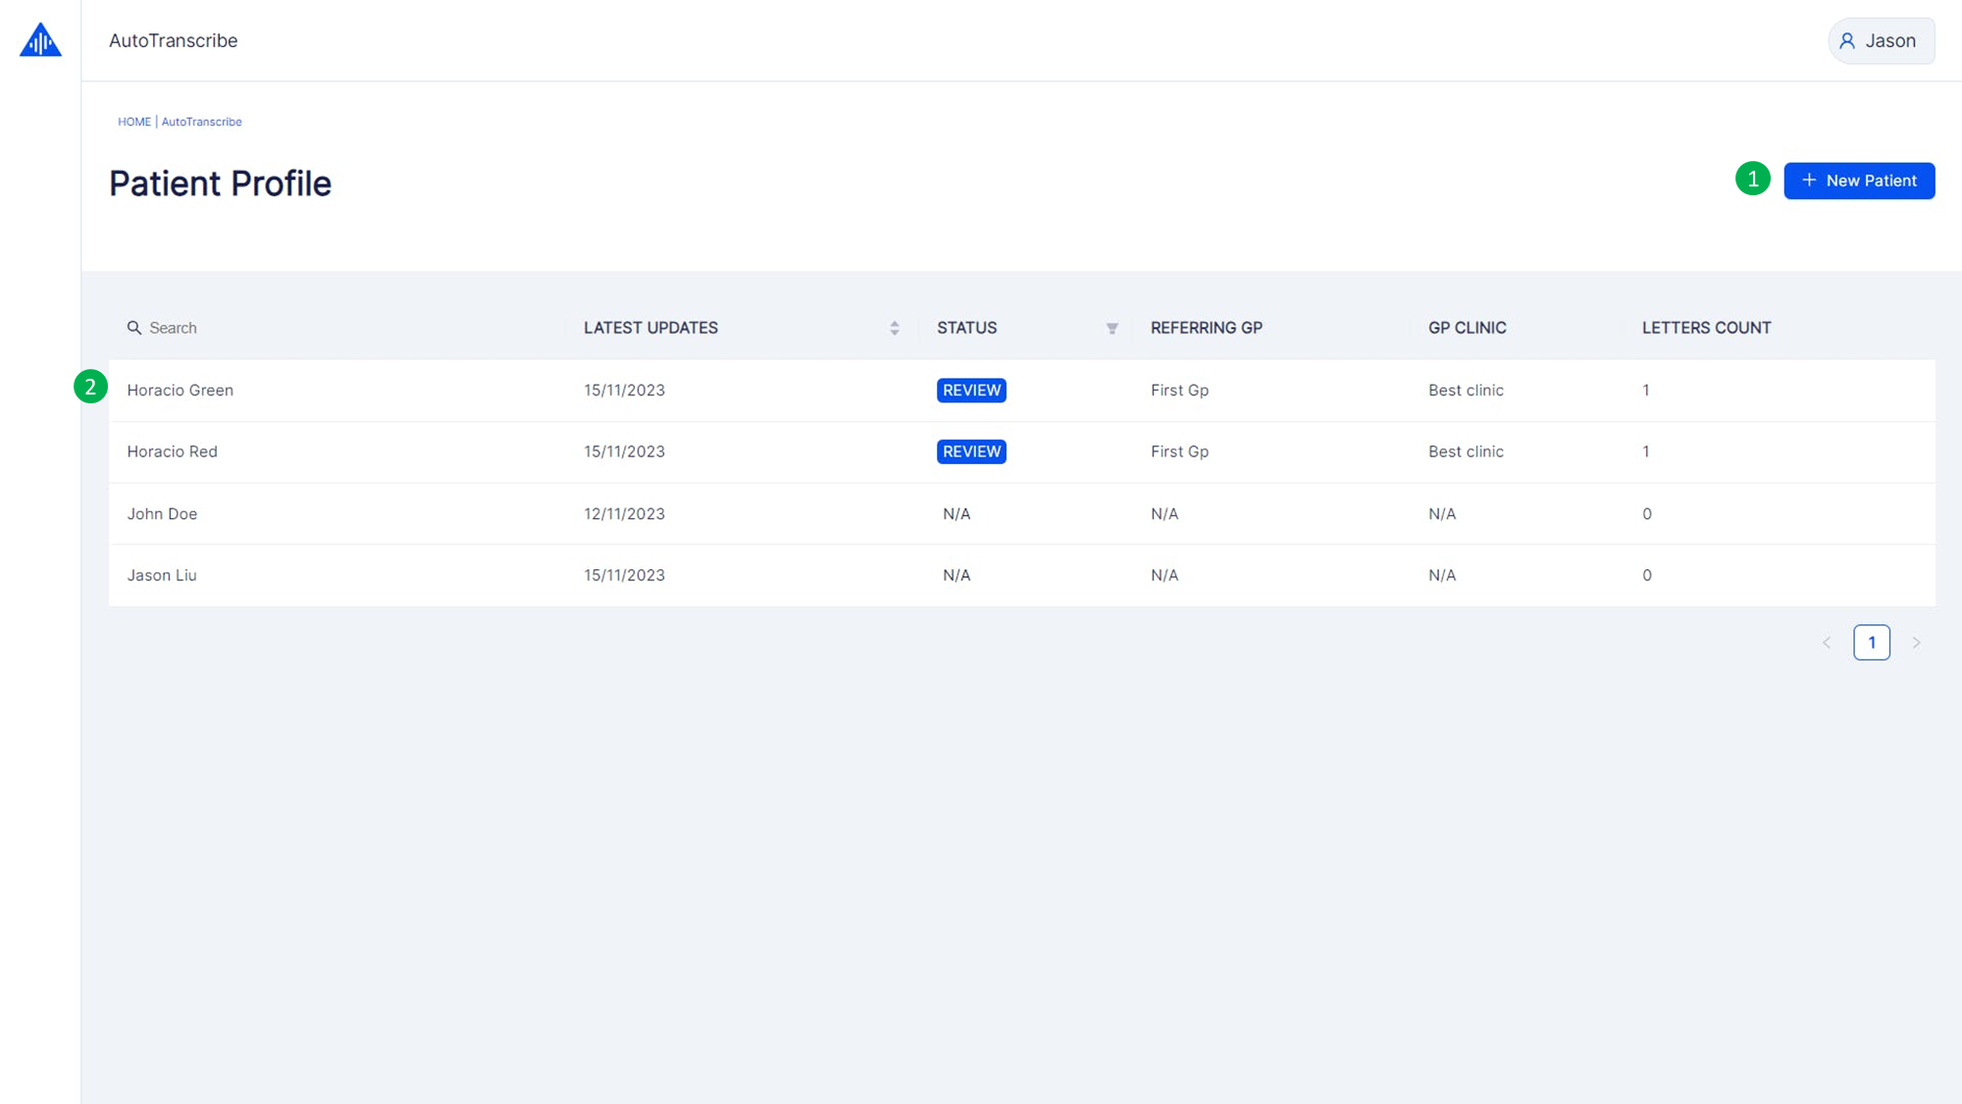The height and width of the screenshot is (1104, 1962).
Task: Go to next page arrow
Action: click(x=1916, y=643)
